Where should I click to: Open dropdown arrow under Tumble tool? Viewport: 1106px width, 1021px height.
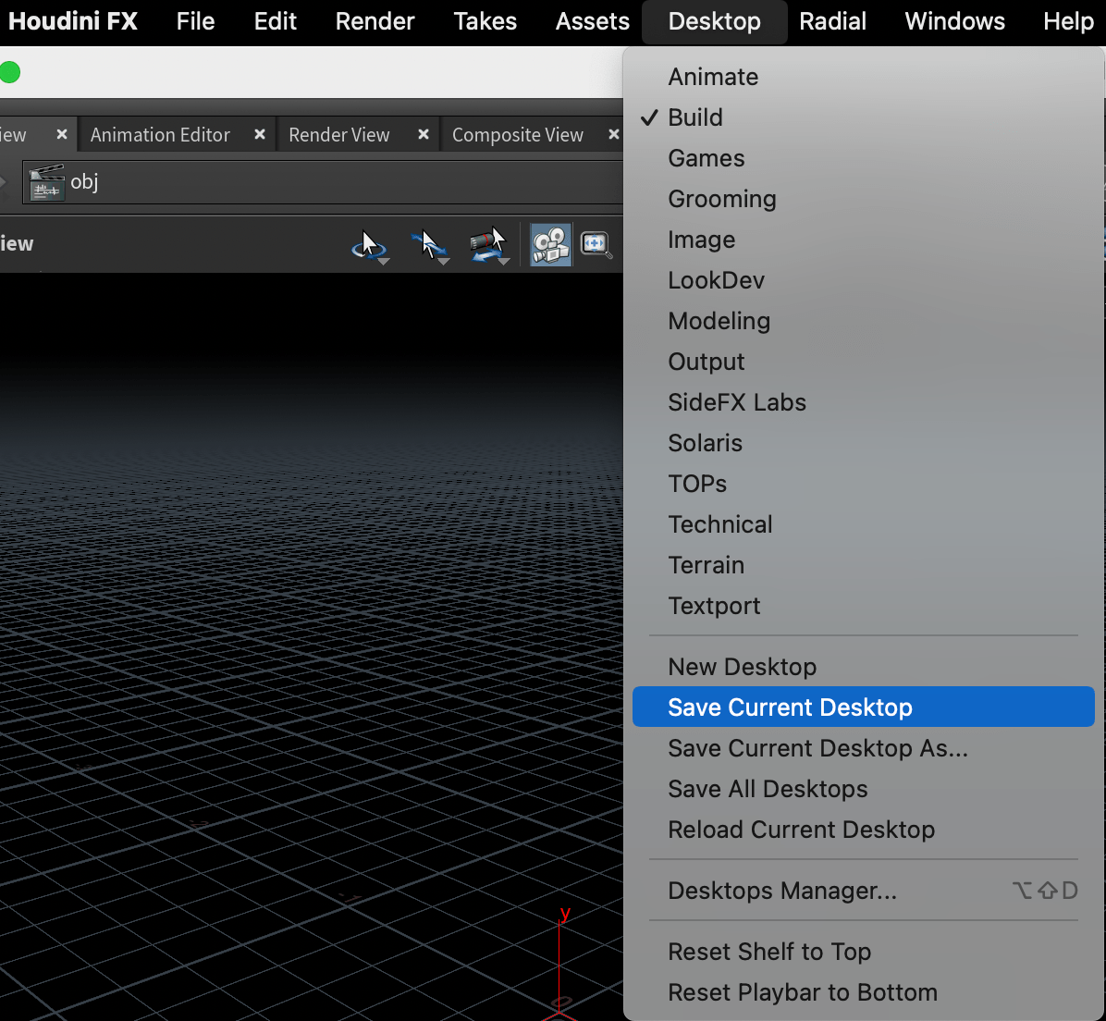[x=383, y=262]
